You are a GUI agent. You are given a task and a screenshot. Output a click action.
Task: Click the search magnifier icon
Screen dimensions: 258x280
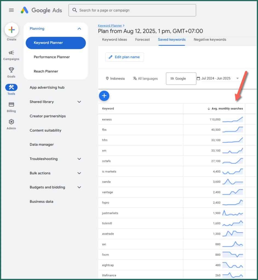pyautogui.click(x=74, y=10)
